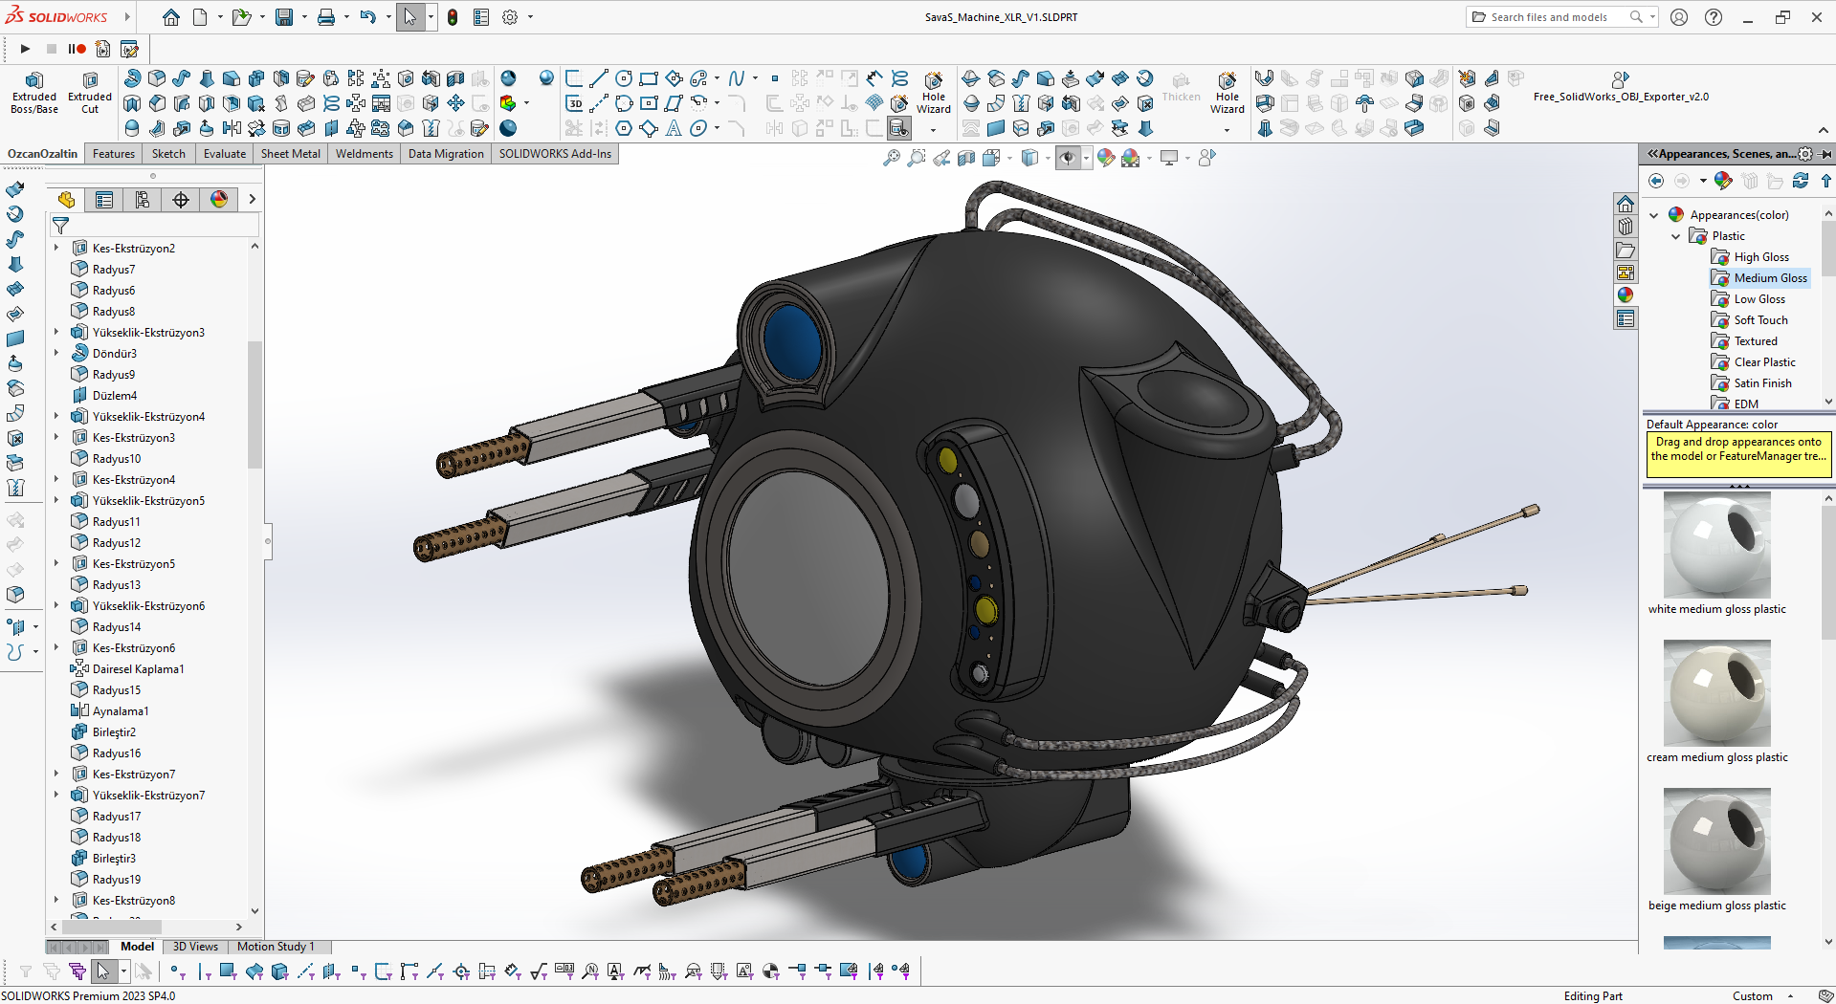The width and height of the screenshot is (1836, 1004).
Task: Open the DimXpertManager crosshair tab icon
Action: tap(181, 199)
